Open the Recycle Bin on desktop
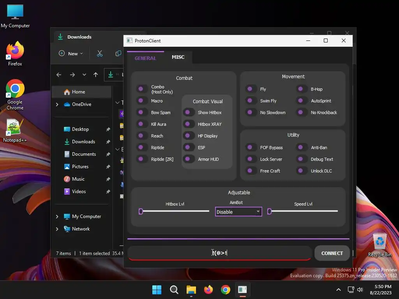 tap(380, 245)
